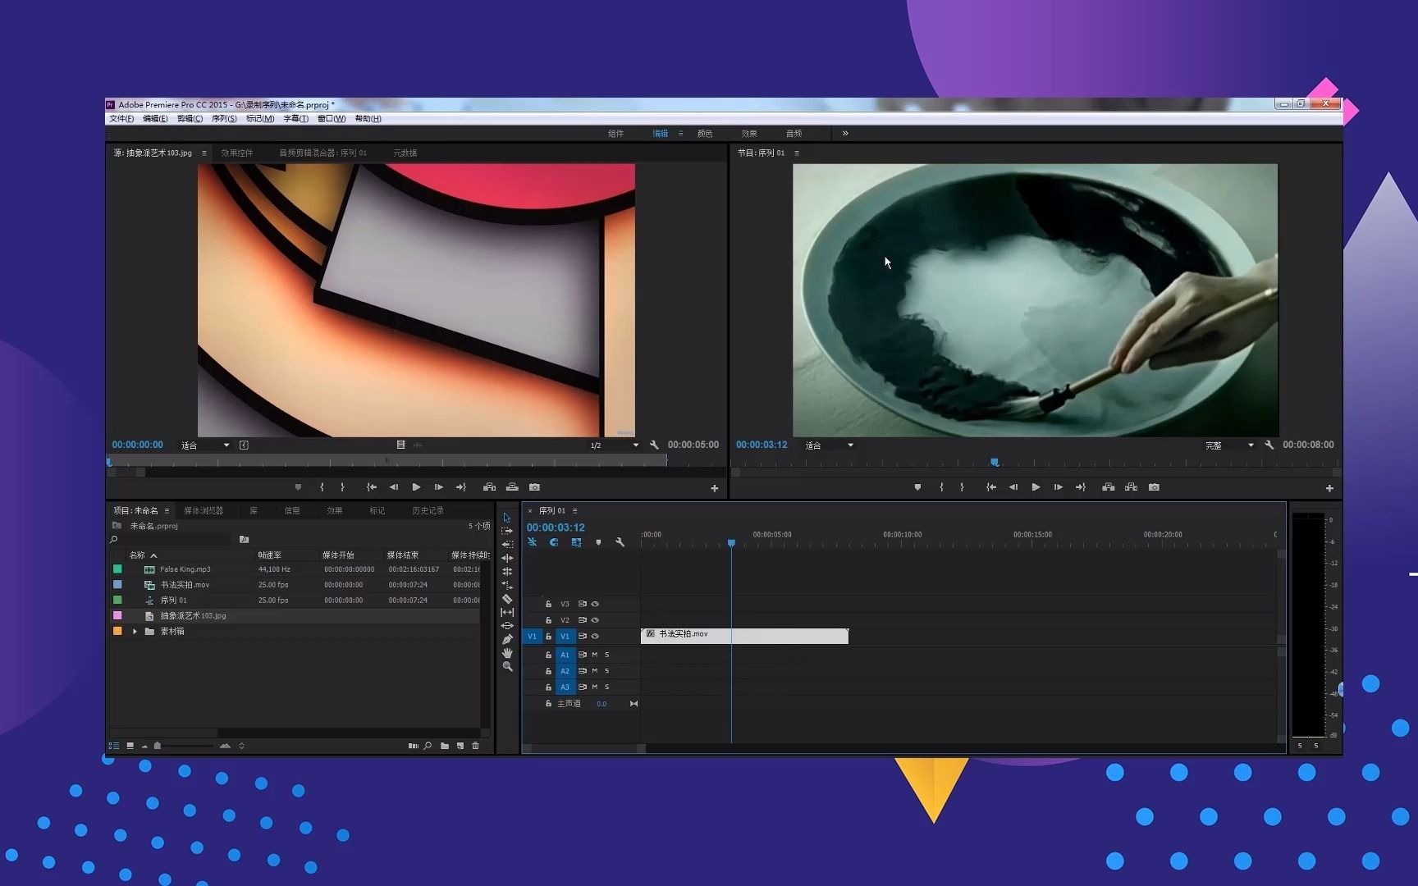Click Export Frame camera in Program monitor

[x=1154, y=487]
